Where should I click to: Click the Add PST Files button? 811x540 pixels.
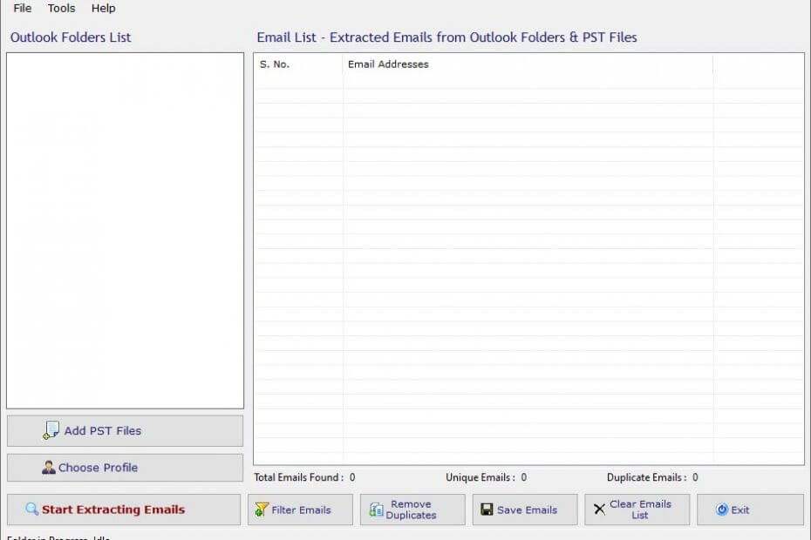click(x=125, y=430)
